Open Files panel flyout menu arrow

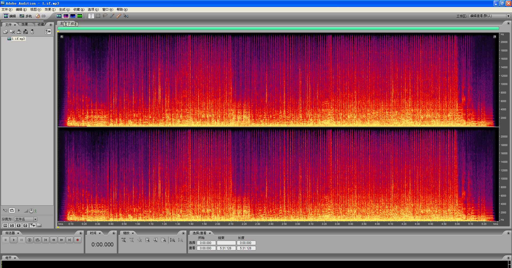(51, 25)
